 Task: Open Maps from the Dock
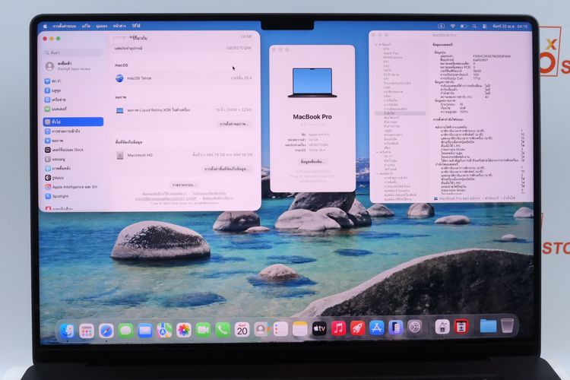point(164,330)
